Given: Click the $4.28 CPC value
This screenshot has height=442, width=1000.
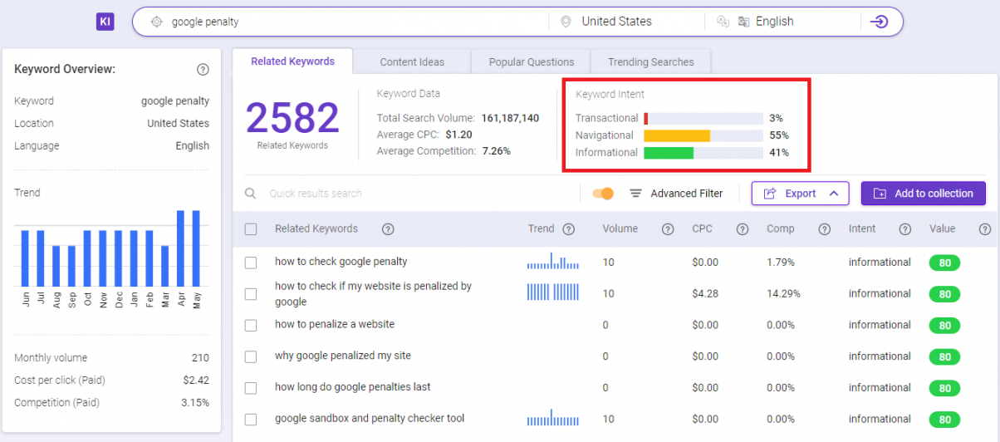Looking at the screenshot, I should pos(705,293).
